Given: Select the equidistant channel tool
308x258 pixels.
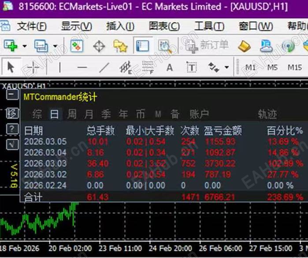Looking at the screenshot, I should coord(126,67).
